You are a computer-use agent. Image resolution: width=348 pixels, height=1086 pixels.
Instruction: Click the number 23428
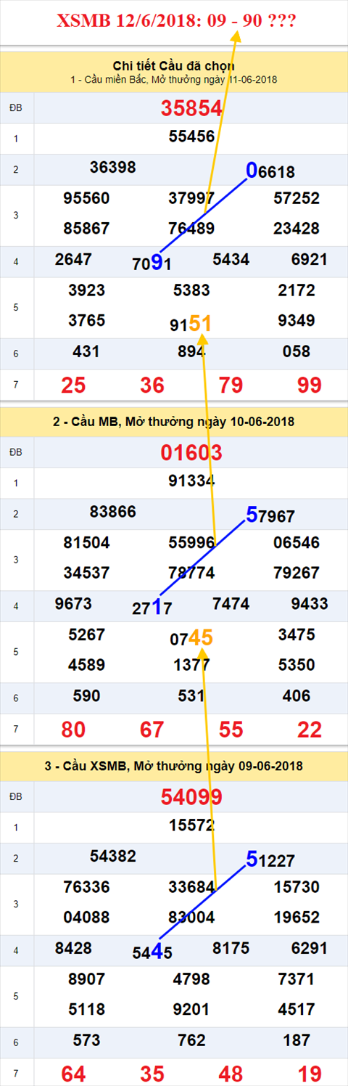click(x=297, y=228)
